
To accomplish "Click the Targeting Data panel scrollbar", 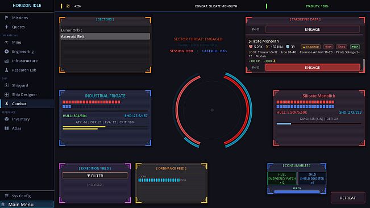I will click(364, 64).
